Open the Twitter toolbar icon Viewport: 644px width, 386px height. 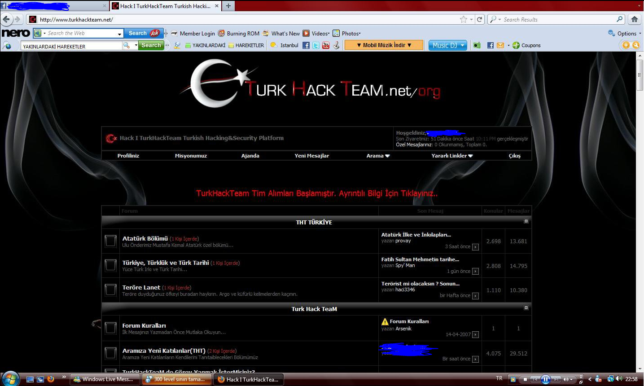point(316,45)
